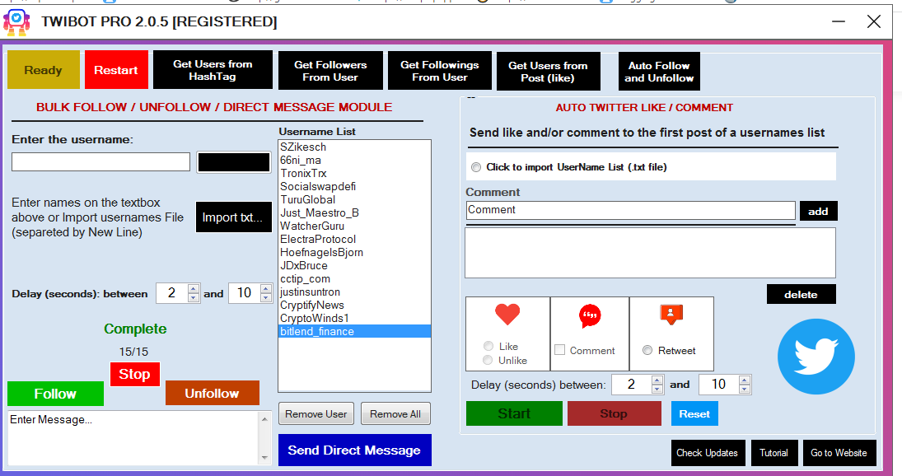Open Get Users from Post (like) module

(x=549, y=72)
